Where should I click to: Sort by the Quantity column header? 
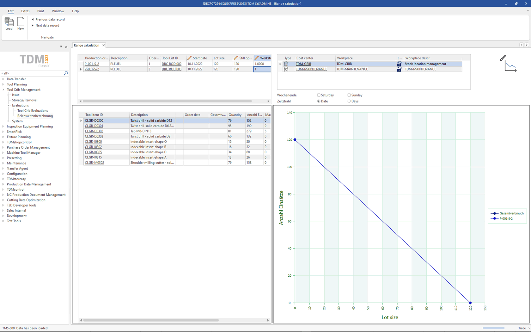coord(236,115)
